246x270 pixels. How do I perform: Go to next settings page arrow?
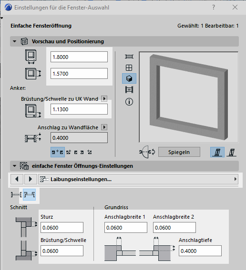[x=31, y=179]
